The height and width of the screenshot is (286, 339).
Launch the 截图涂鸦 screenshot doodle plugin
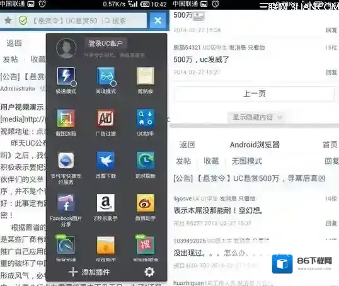(66, 118)
